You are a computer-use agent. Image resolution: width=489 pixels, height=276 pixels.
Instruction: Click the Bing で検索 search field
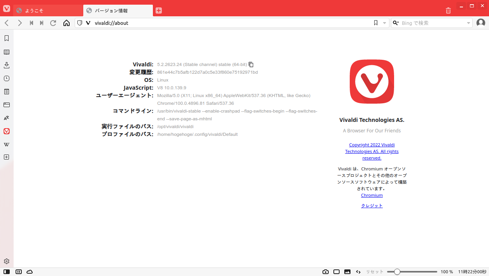tap(433, 23)
